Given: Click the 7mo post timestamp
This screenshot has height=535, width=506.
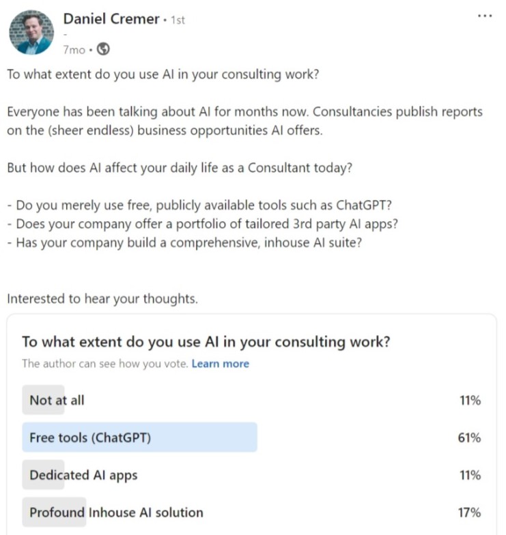Looking at the screenshot, I should coord(74,50).
